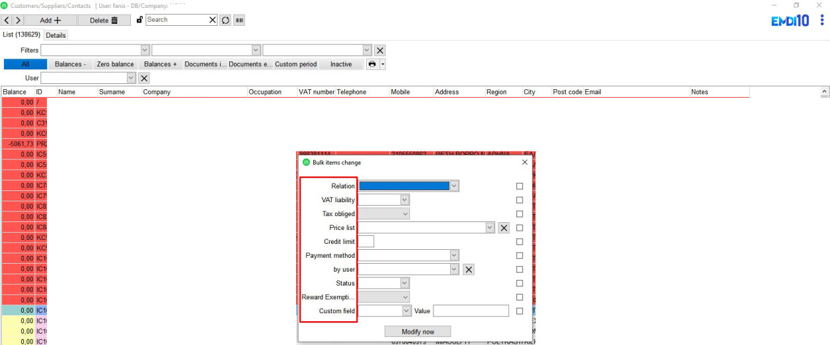Expand the Price list dropdown
This screenshot has height=345, width=830.
click(x=490, y=228)
